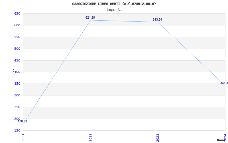Click the 2024 x-axis label
The image size is (228, 143).
(225, 138)
